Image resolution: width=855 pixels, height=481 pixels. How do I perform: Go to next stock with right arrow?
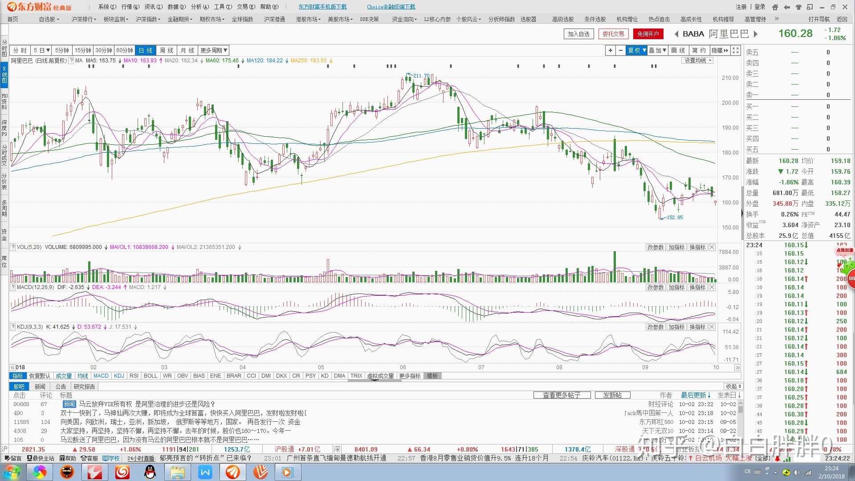pos(755,34)
